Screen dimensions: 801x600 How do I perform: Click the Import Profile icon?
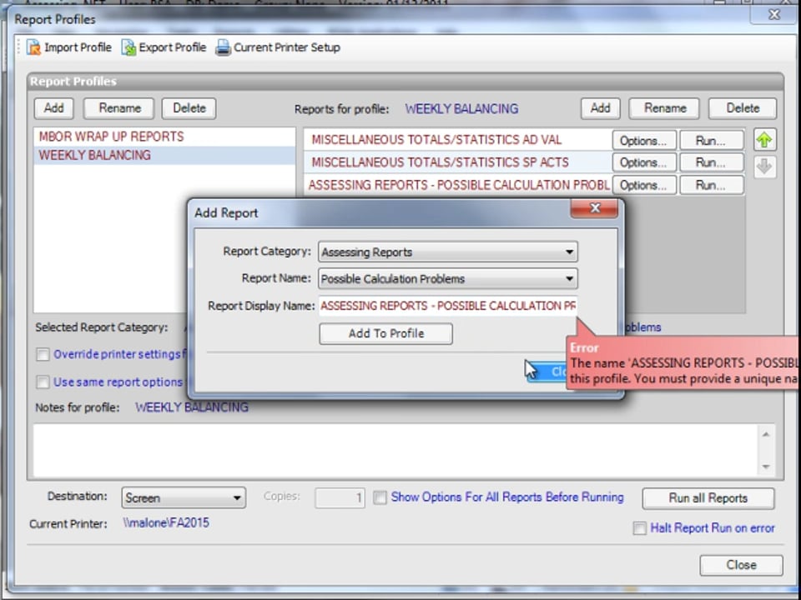point(33,47)
